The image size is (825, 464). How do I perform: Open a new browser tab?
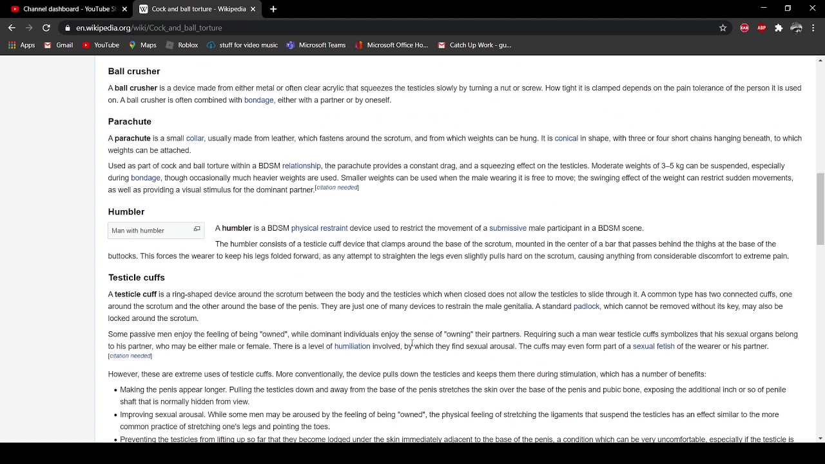click(273, 9)
